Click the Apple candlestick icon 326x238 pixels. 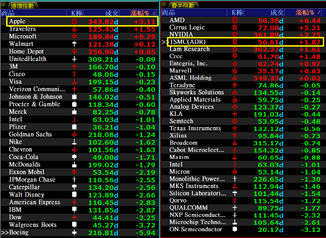tap(74, 22)
